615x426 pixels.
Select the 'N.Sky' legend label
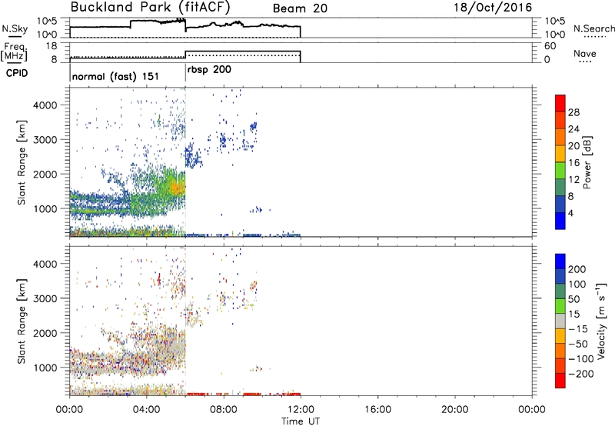[x=15, y=28]
